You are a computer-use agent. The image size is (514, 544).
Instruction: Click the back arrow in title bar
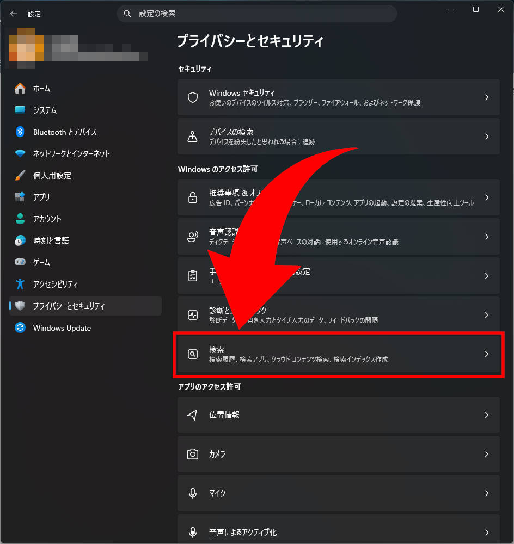tap(14, 14)
